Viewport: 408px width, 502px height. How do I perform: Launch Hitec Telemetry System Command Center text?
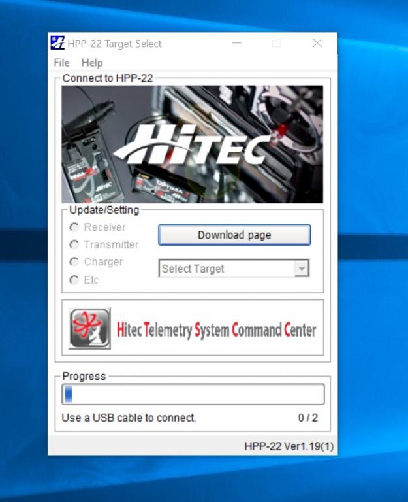[x=216, y=329]
